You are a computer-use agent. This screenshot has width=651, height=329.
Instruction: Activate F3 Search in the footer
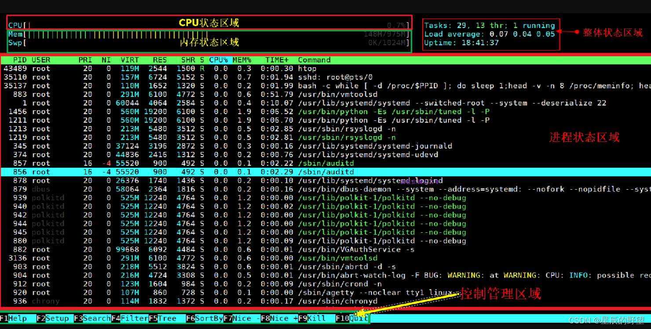(92, 318)
